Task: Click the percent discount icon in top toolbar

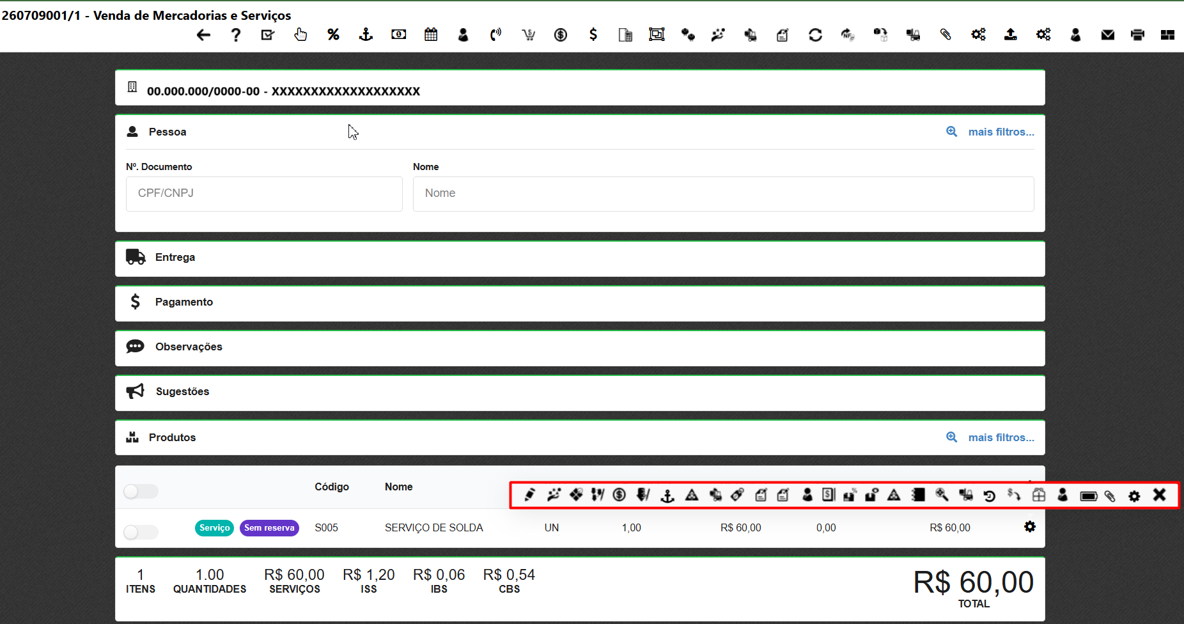Action: tap(333, 35)
